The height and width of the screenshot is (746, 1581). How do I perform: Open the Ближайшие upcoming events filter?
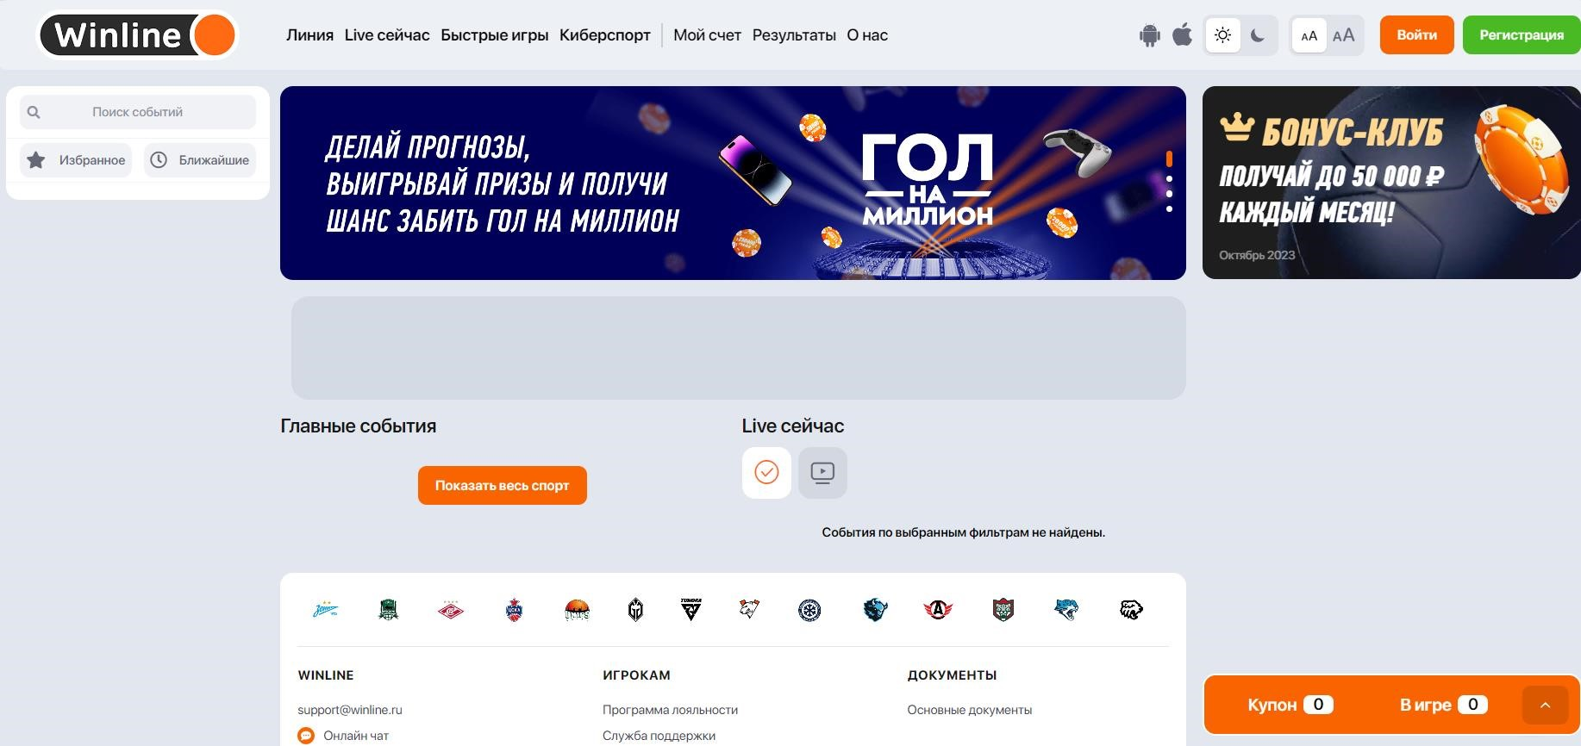coord(200,160)
